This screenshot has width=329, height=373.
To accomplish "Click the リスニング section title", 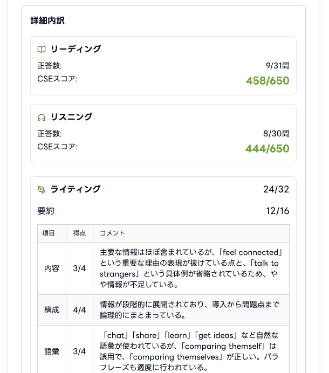I will [71, 117].
